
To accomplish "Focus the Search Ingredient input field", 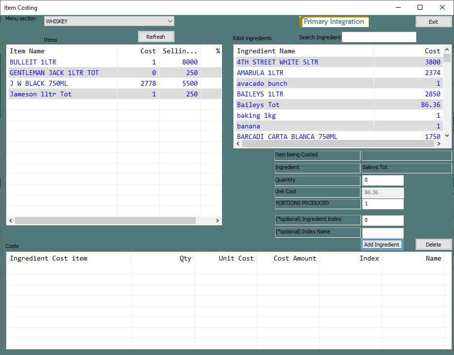I will 379,37.
